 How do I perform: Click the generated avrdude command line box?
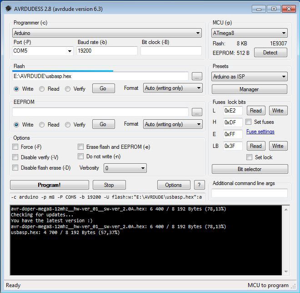pos(107,197)
